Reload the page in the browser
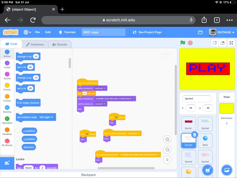 33,20
